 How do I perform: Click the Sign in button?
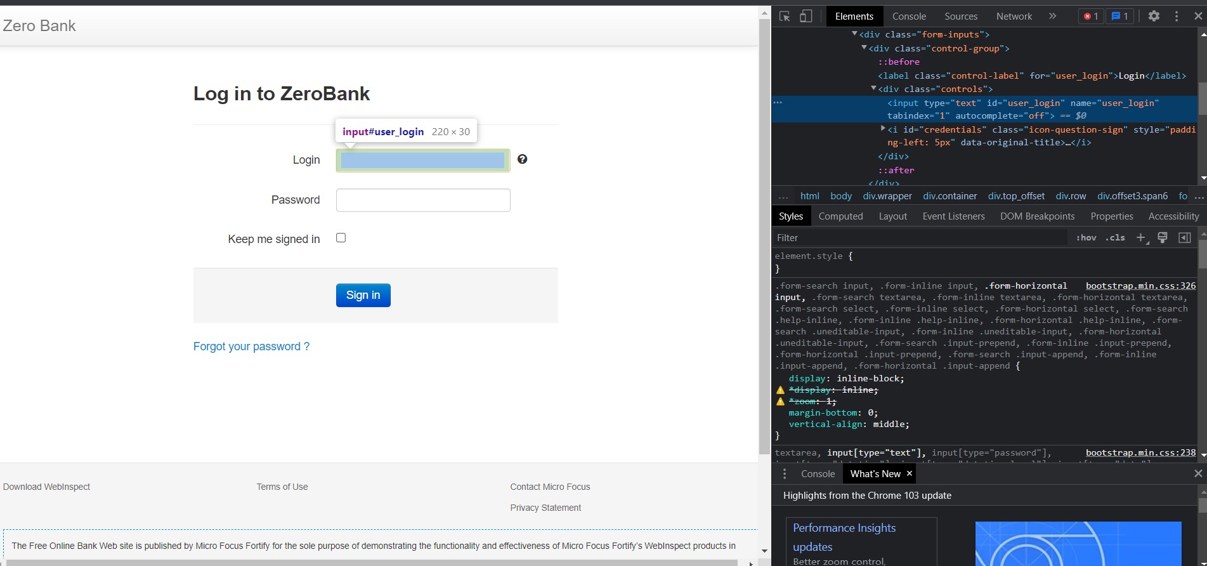[363, 295]
